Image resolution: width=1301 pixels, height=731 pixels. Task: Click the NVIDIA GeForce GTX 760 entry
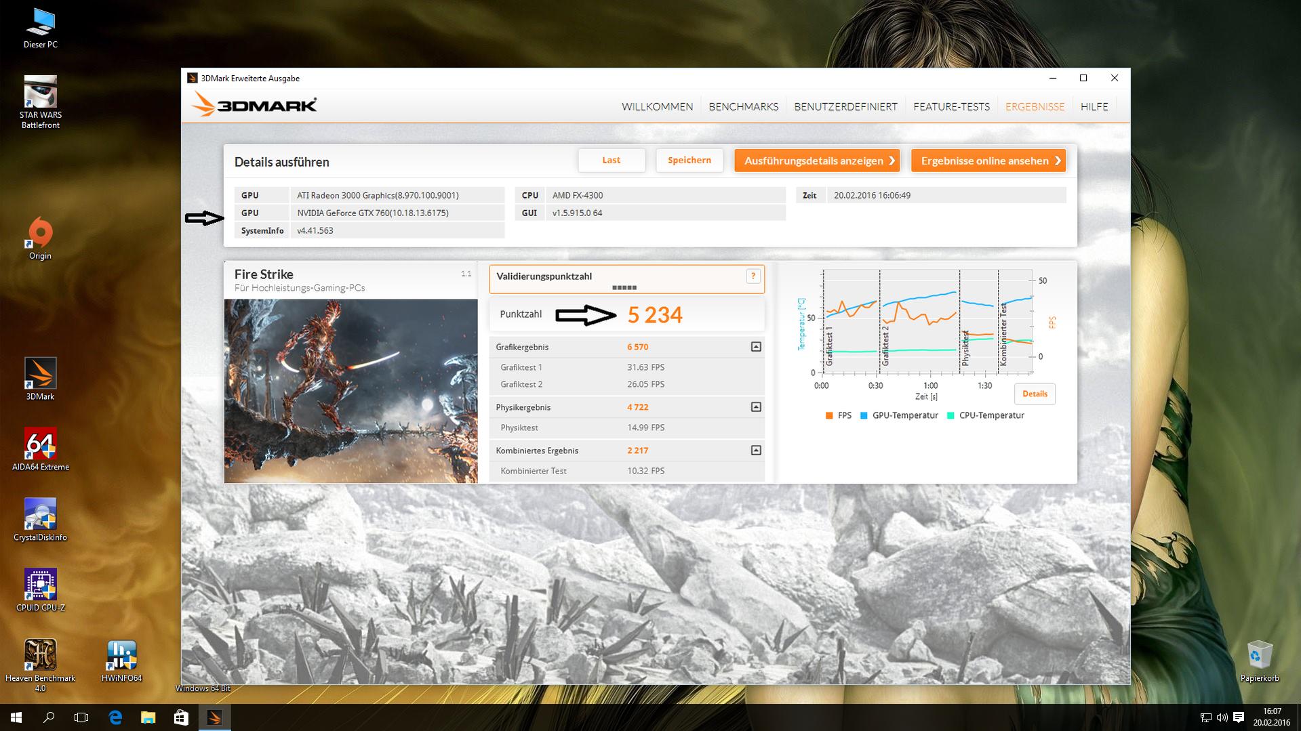pyautogui.click(x=372, y=213)
